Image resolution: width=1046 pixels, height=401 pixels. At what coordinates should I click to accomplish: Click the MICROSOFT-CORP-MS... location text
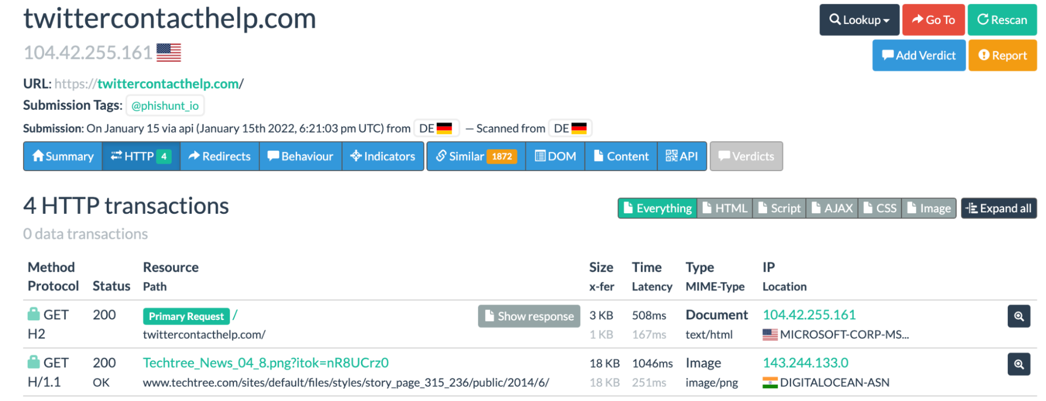tap(845, 335)
